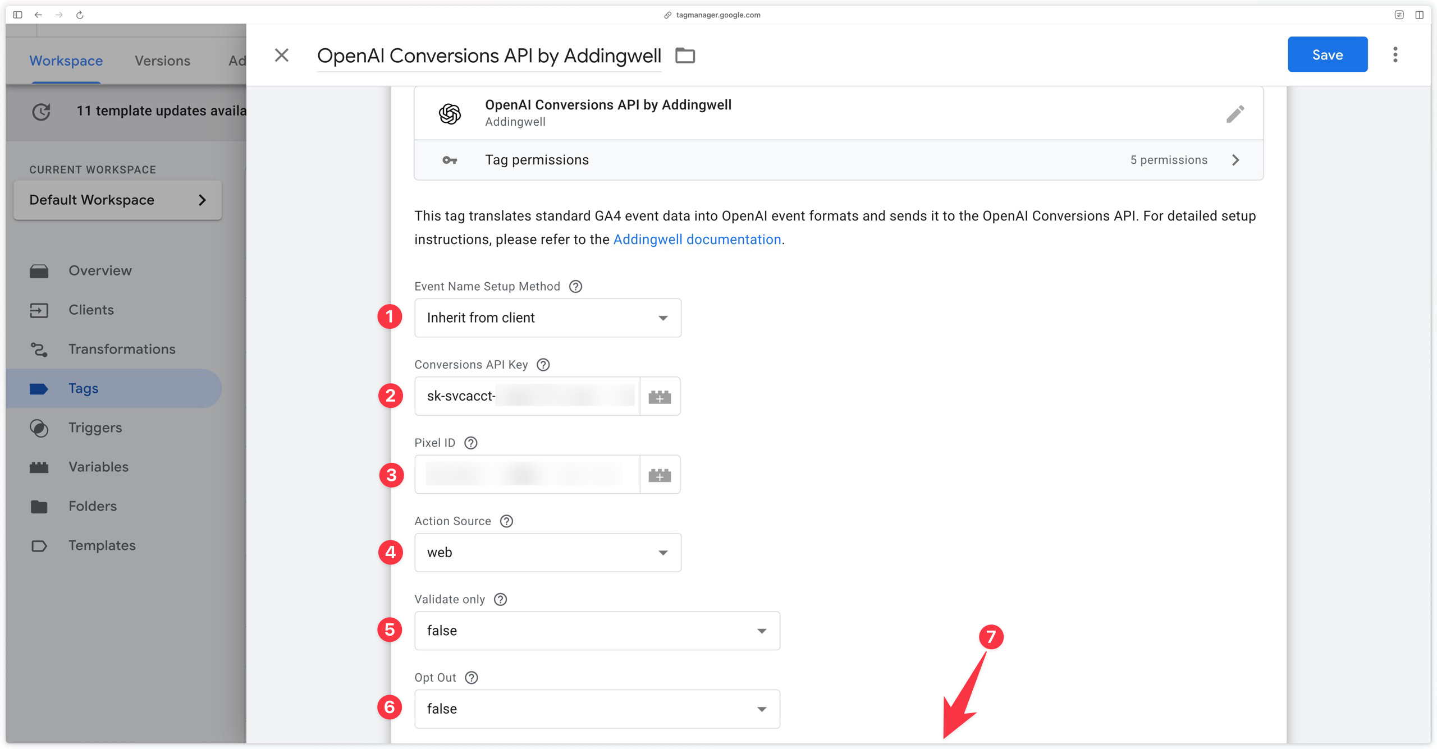Click help icon next to Validate only
Screen dimensions: 1437x749
500,600
